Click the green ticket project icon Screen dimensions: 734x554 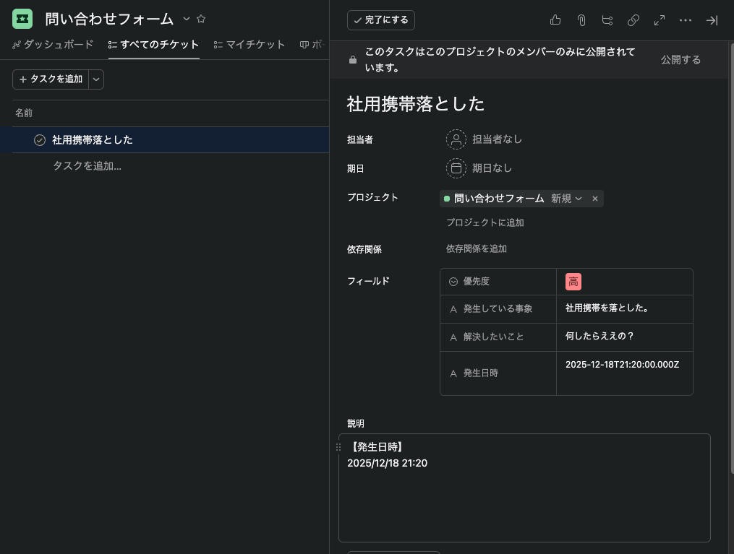click(x=22, y=19)
